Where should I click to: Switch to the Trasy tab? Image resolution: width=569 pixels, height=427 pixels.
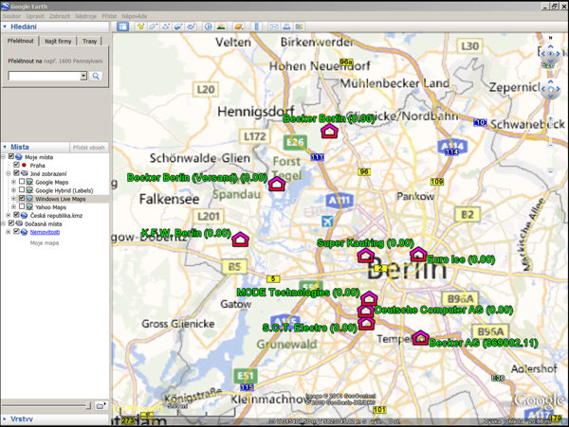click(90, 42)
